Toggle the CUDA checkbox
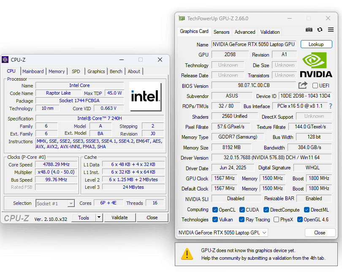This screenshot has width=342, height=272. point(242,210)
